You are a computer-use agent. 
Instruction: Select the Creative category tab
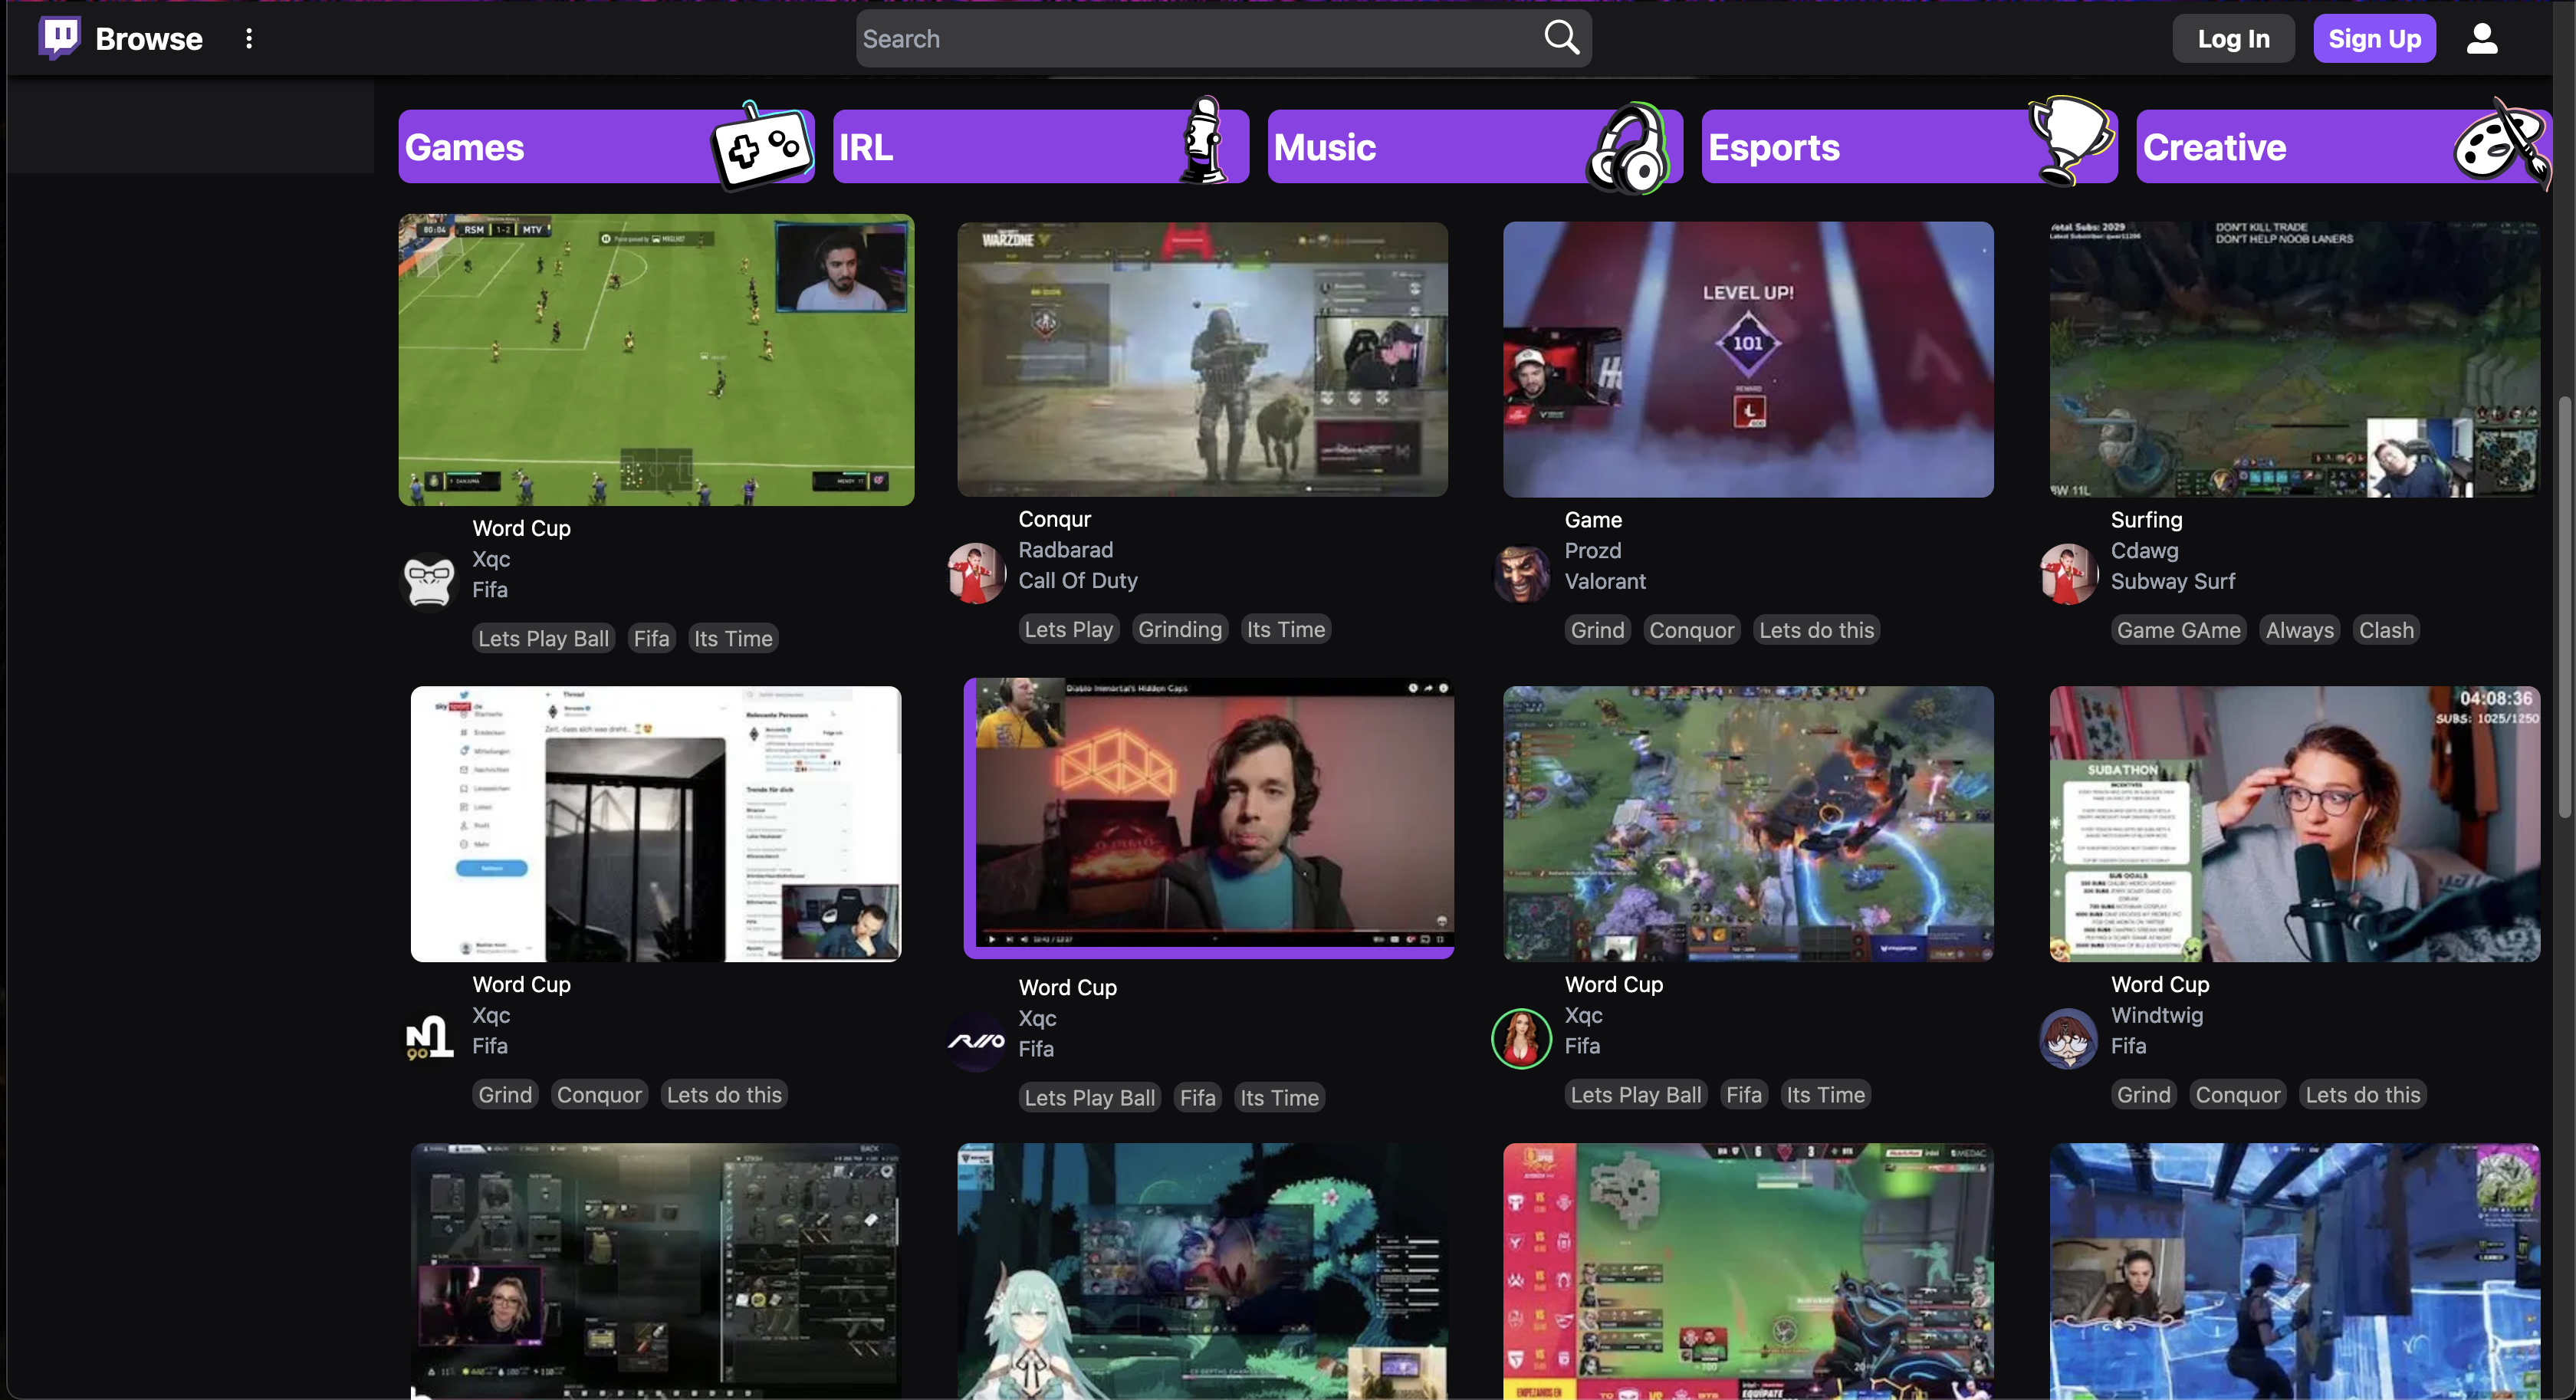2344,147
